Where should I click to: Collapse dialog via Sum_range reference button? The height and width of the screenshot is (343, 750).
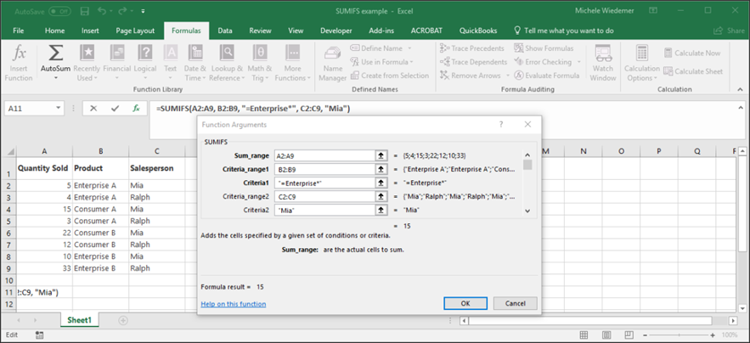381,155
